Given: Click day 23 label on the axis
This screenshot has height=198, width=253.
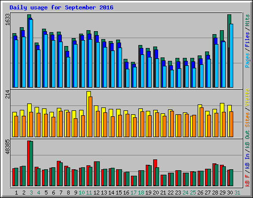Looking at the screenshot, I should click(x=178, y=193).
